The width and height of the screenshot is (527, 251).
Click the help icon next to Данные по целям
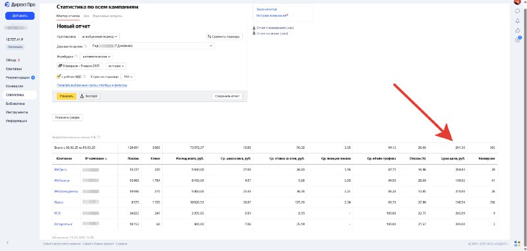tap(86, 46)
